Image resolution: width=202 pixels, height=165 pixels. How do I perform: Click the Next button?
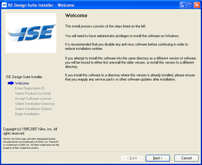158,158
